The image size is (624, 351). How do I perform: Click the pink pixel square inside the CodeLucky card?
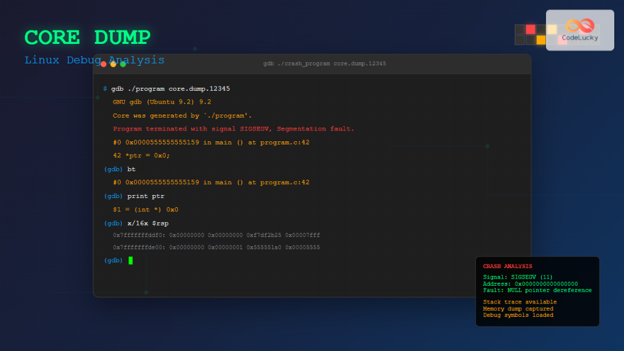coord(562,40)
